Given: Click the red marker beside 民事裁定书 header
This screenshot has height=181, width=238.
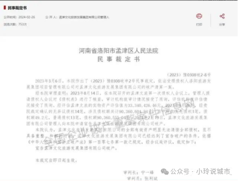Looking at the screenshot, I should 5,8.
